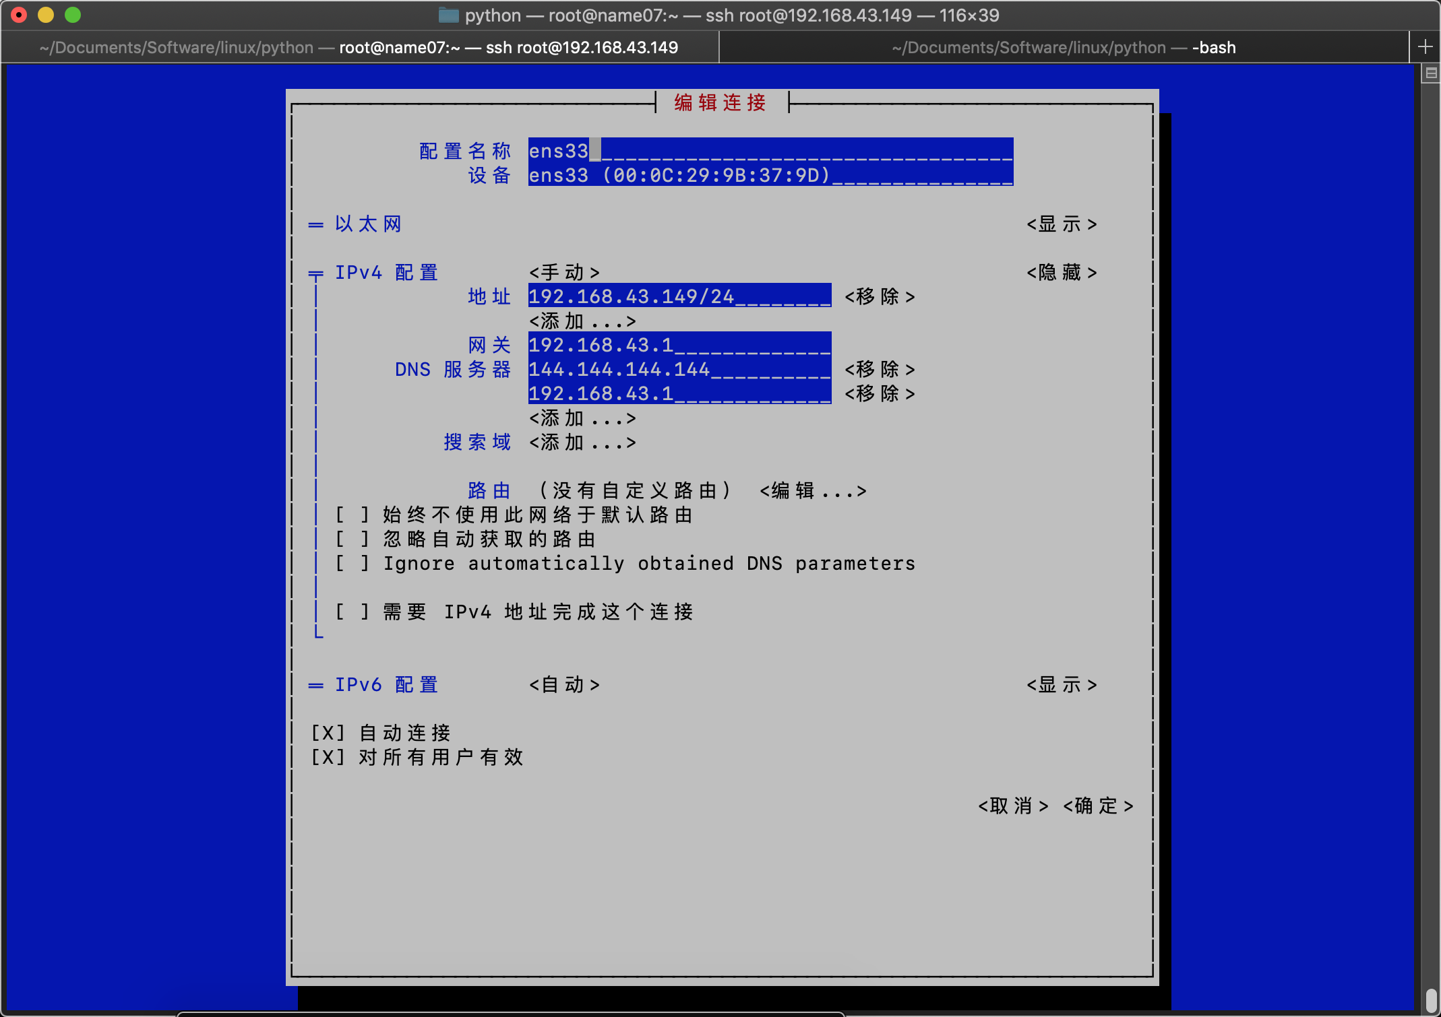Open the IPv6 配置 <自动> method dropdown

[564, 684]
